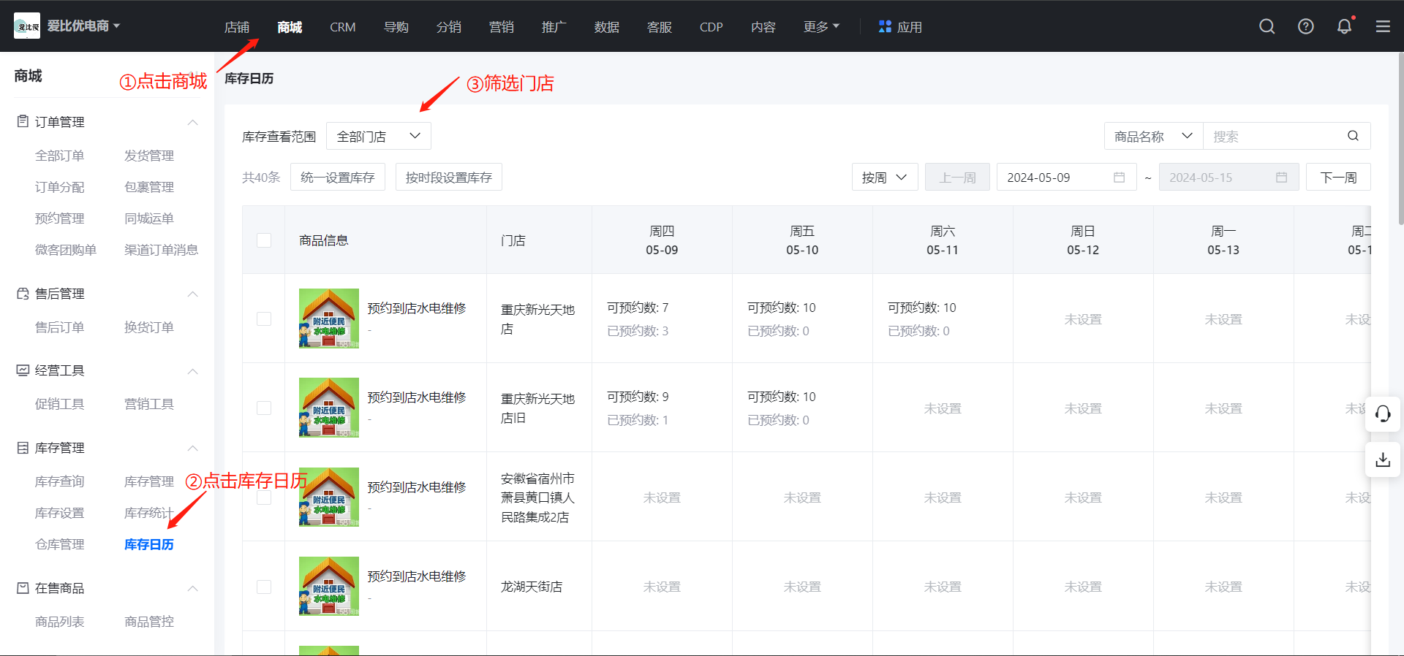Click the 经营工具 section icon
Screen dimensions: 1404x656
[23, 370]
